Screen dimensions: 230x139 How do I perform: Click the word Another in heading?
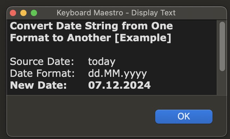pyautogui.click(x=89, y=38)
